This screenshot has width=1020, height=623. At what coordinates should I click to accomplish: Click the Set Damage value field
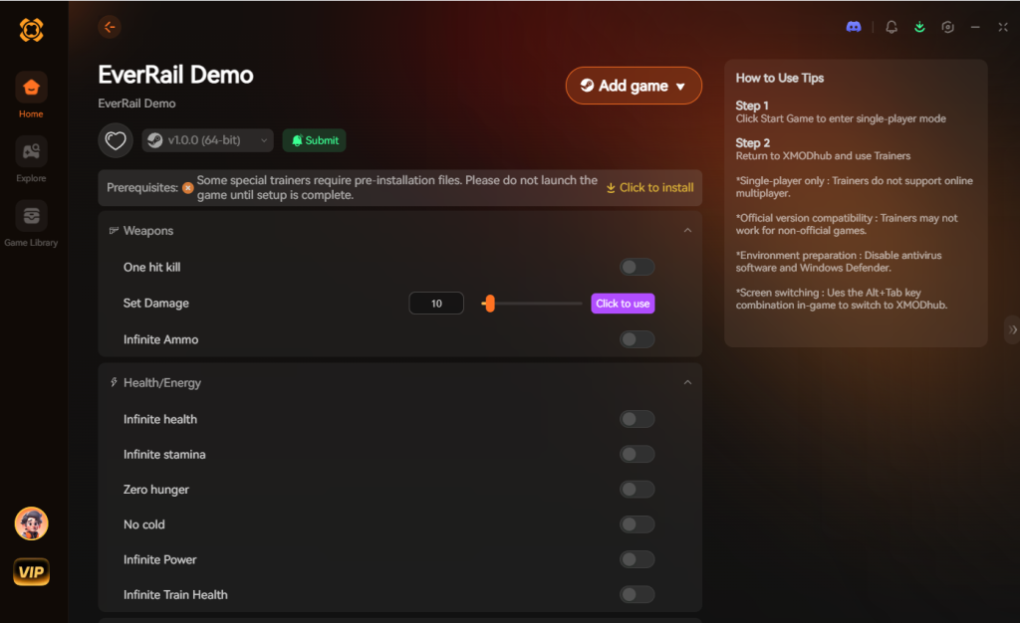[436, 304]
